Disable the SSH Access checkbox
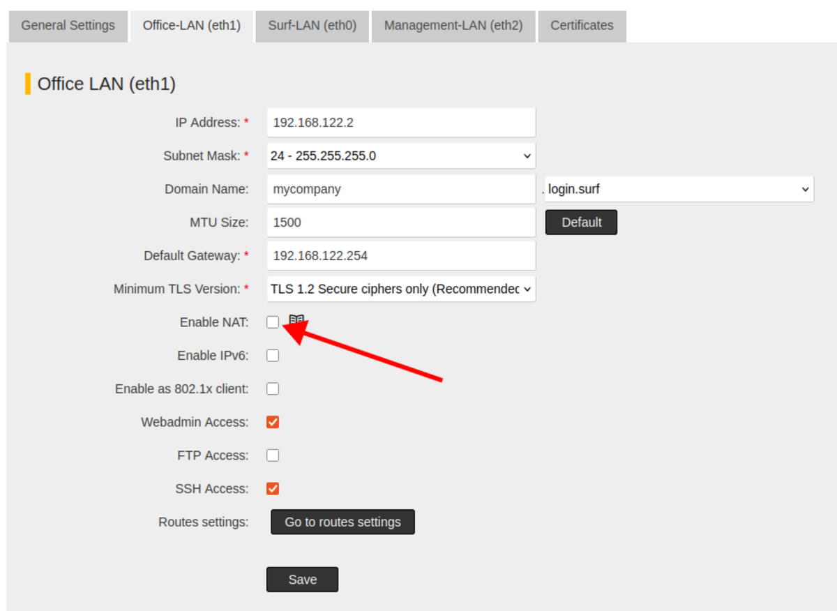Image resolution: width=837 pixels, height=611 pixels. [x=273, y=489]
